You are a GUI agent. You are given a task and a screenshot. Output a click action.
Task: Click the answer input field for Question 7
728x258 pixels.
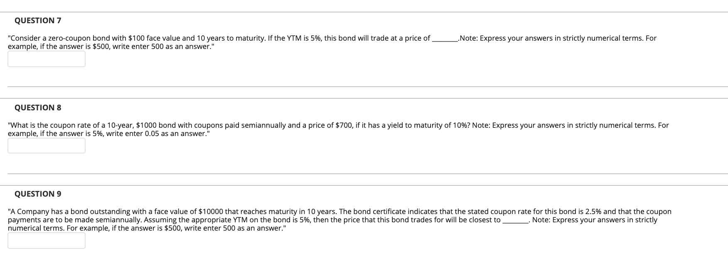click(x=46, y=59)
